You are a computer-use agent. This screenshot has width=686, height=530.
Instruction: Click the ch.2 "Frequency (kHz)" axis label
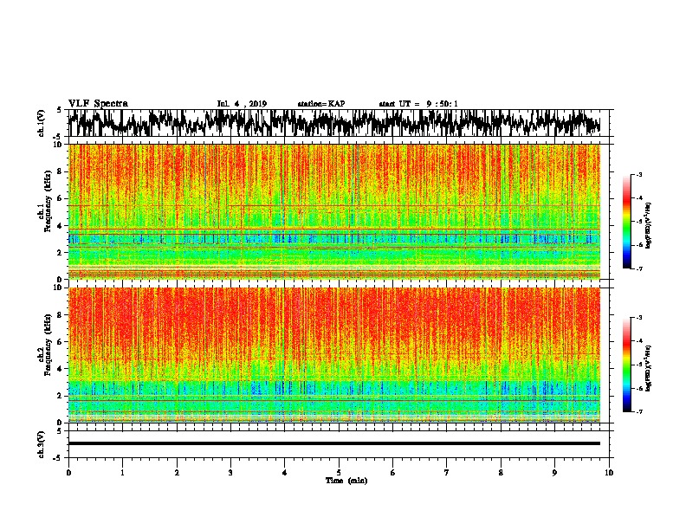point(48,345)
